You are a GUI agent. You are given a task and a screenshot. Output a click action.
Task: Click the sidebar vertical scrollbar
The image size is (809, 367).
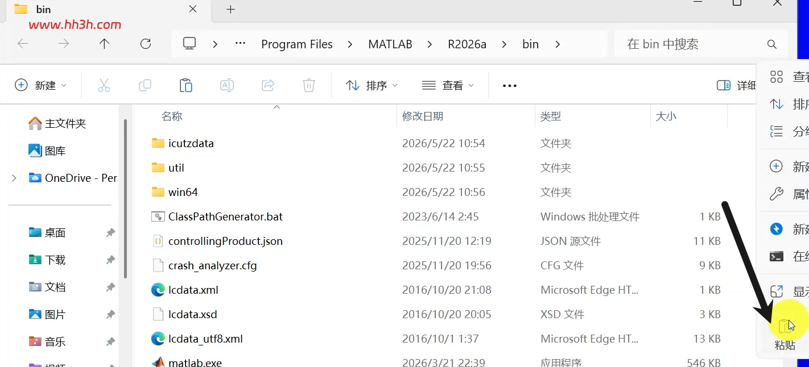coord(125,199)
